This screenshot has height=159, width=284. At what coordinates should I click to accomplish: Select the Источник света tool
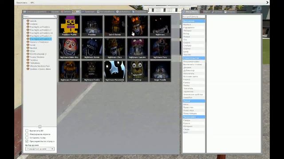(x=193, y=76)
